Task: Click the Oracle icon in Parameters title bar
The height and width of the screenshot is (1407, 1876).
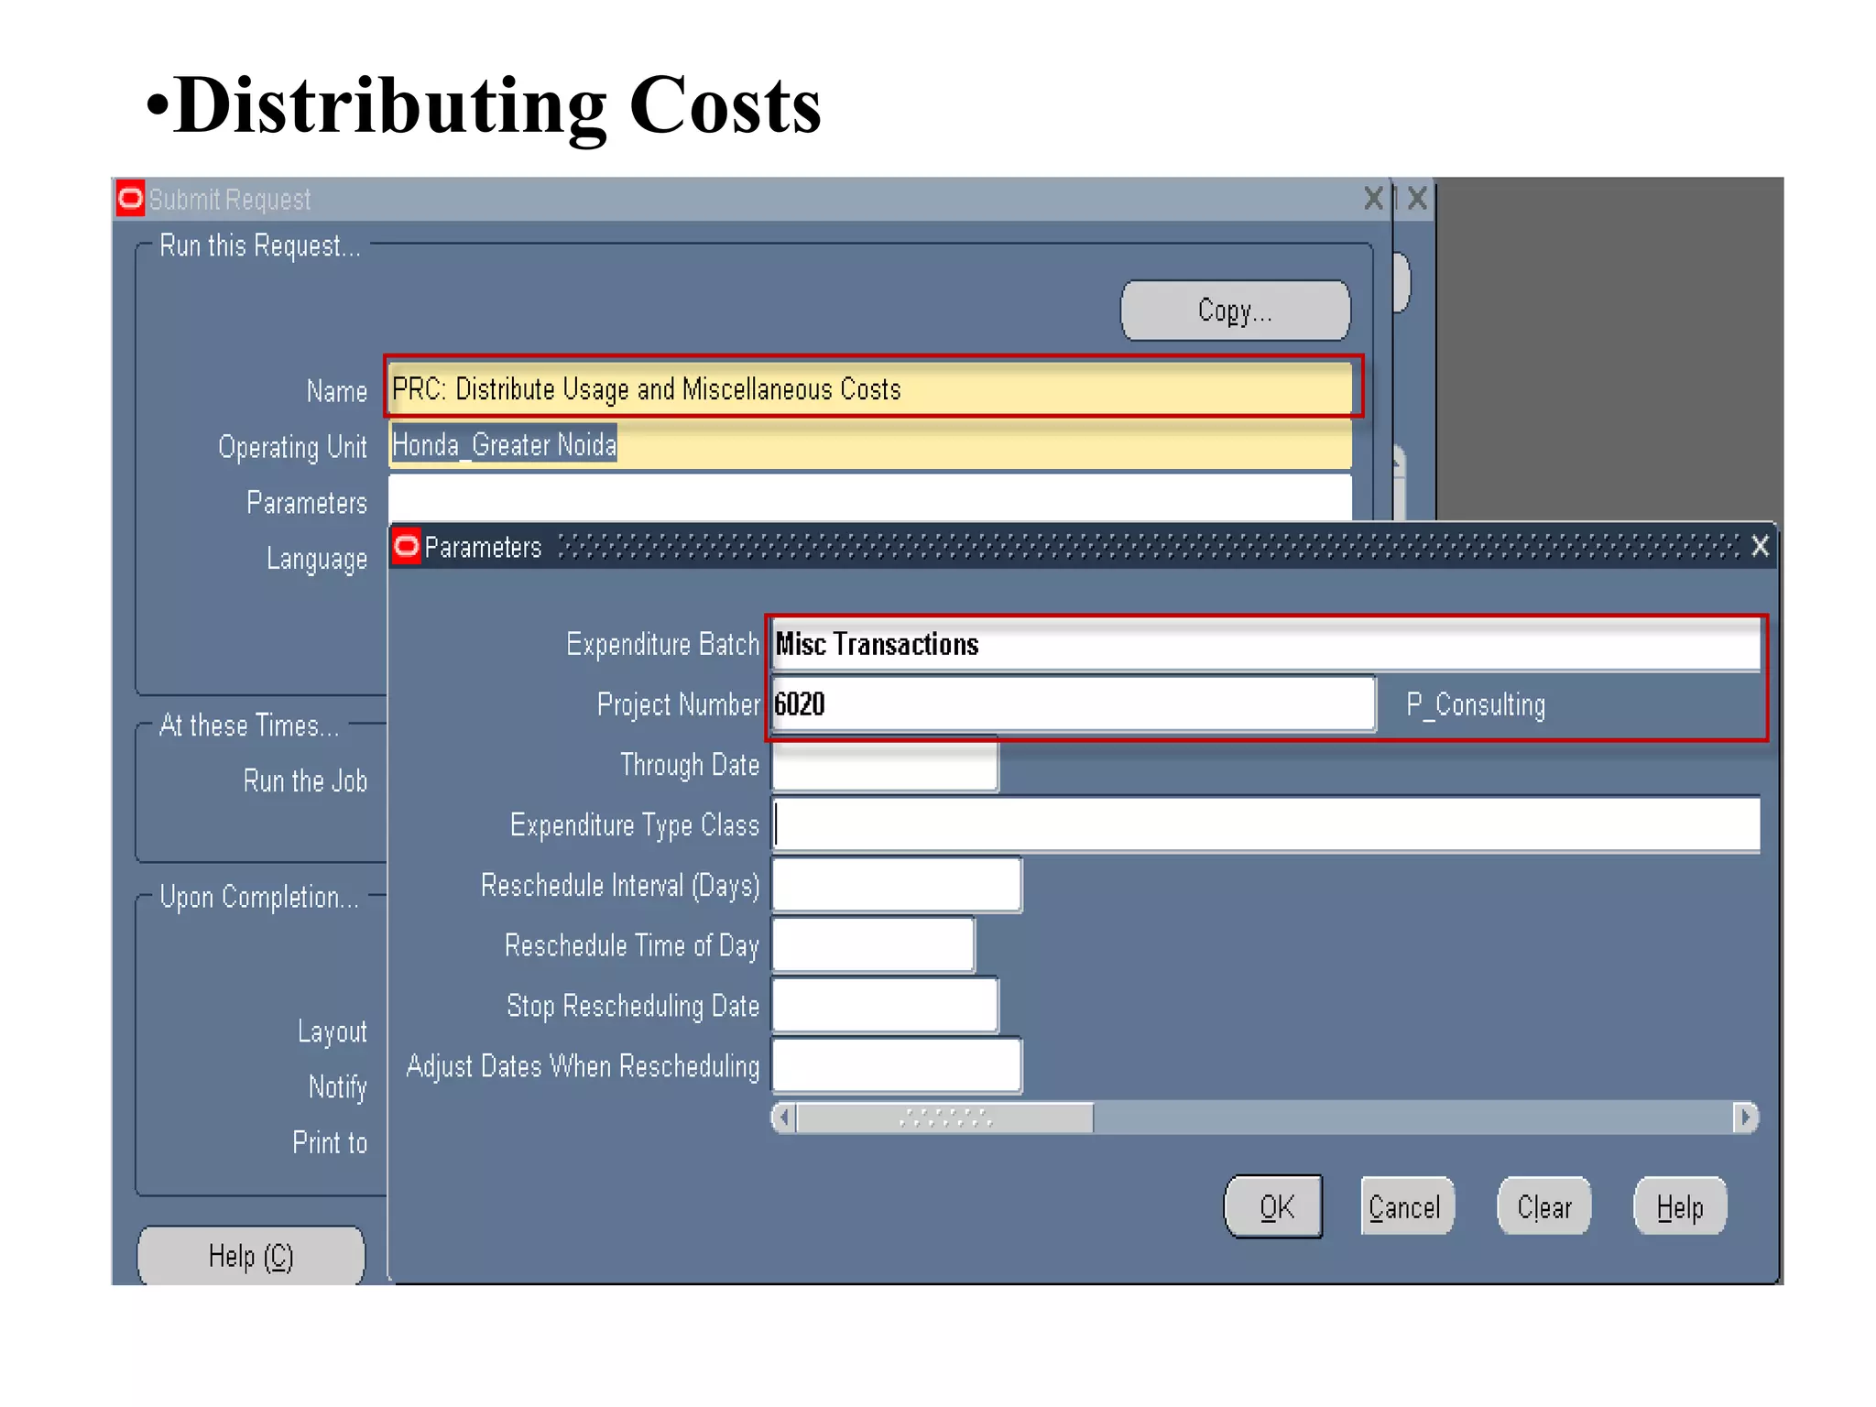Action: click(x=406, y=546)
